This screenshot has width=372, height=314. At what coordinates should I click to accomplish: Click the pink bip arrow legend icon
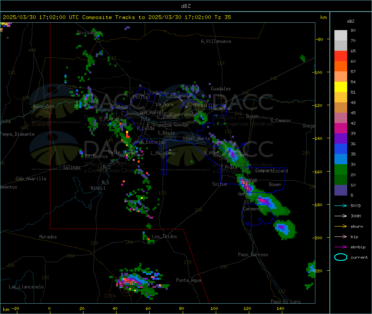(341, 236)
